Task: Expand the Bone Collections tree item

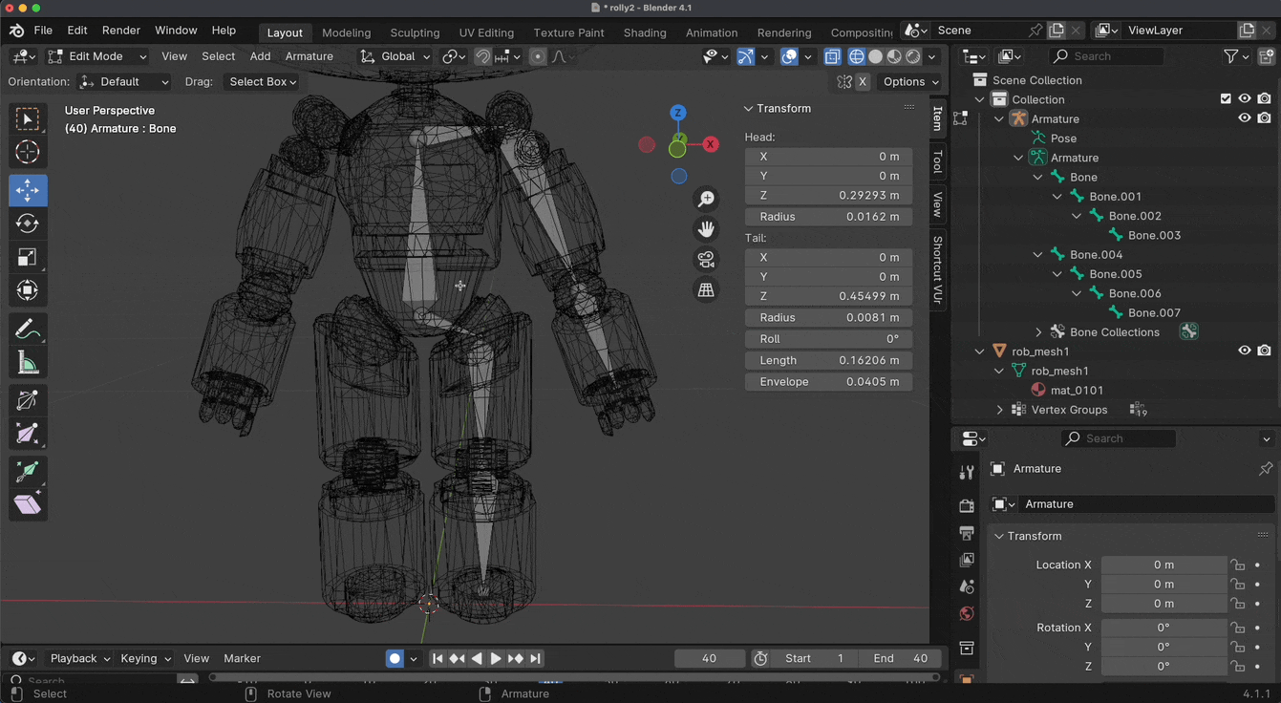Action: [x=1038, y=332]
